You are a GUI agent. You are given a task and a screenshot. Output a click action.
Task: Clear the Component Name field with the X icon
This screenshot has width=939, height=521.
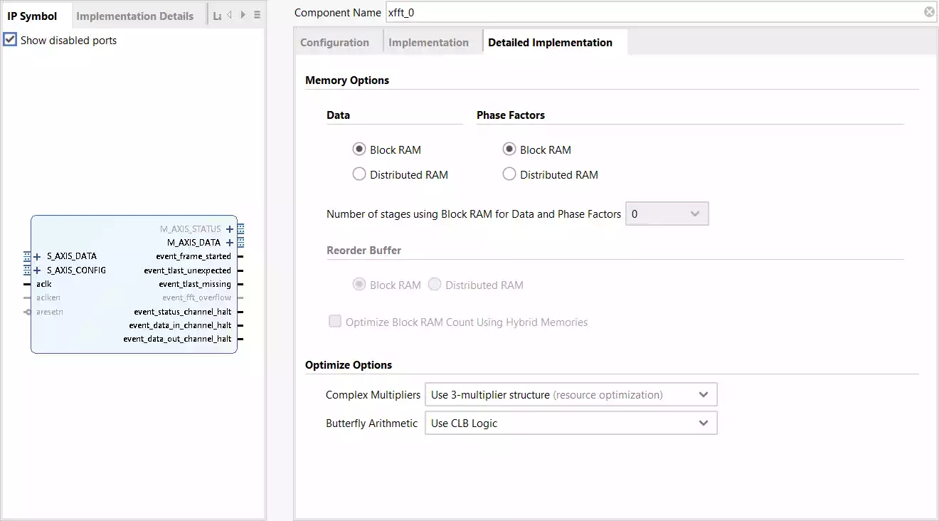929,12
